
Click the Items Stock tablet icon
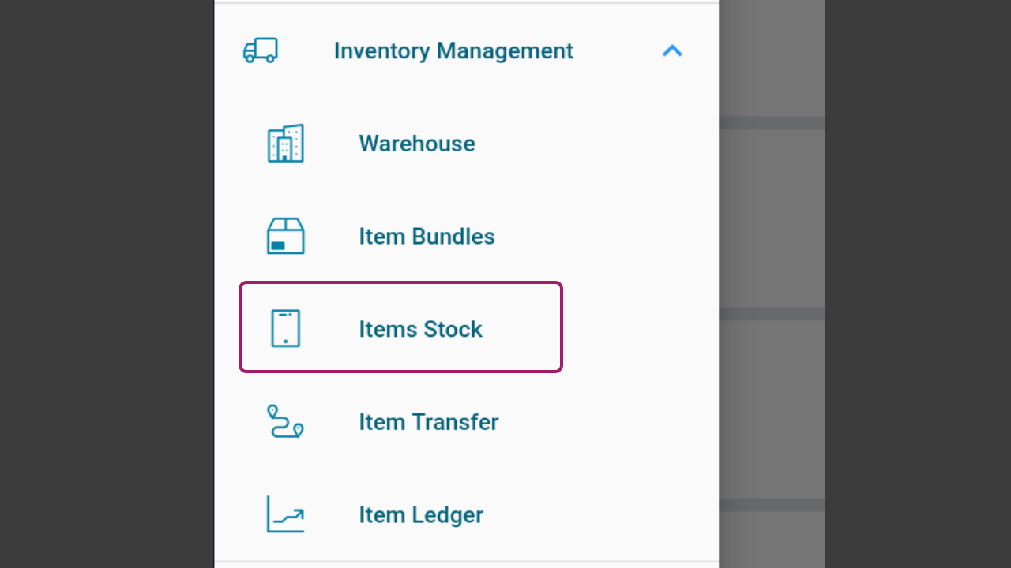click(285, 328)
